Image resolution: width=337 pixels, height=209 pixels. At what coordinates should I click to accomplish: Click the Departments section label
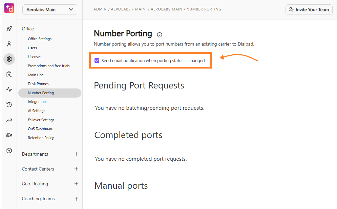[x=35, y=154]
